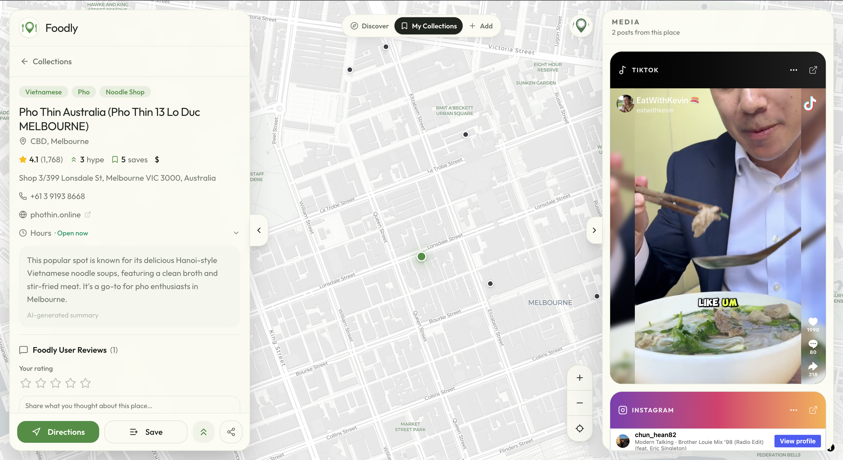Open TikTok video comments icon
Screen dimensions: 843x460
click(813, 344)
